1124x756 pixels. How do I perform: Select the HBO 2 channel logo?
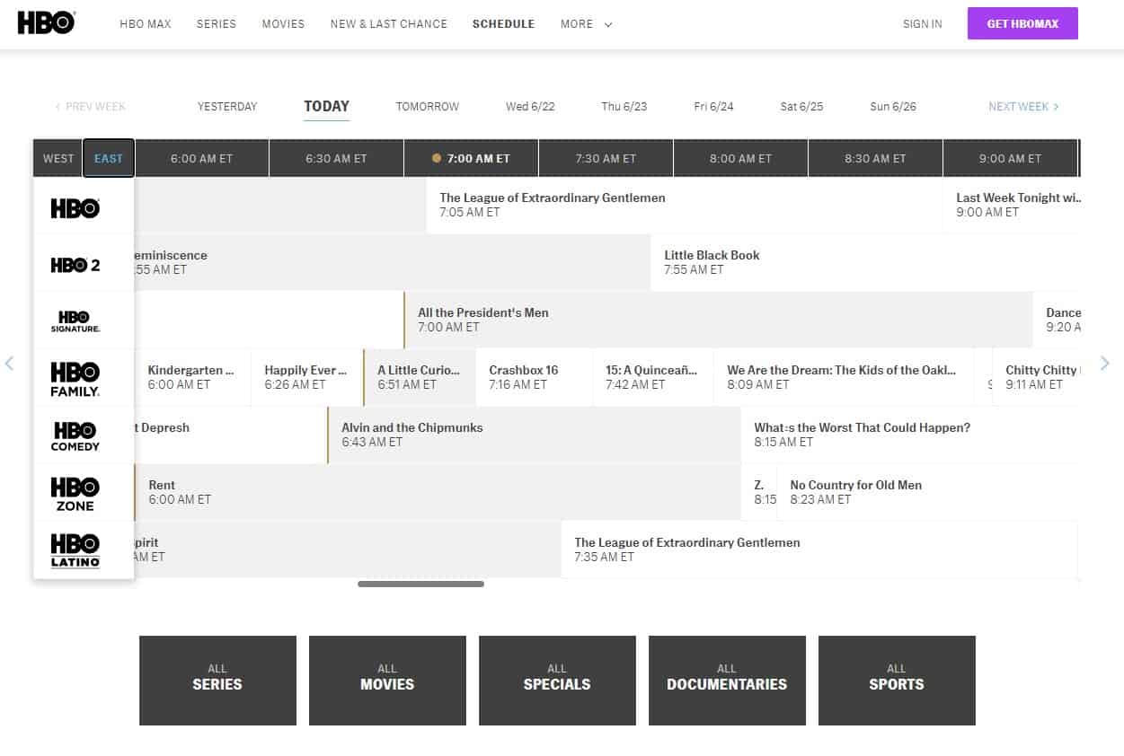(x=75, y=265)
